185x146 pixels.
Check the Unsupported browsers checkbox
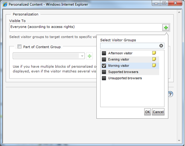point(104,78)
